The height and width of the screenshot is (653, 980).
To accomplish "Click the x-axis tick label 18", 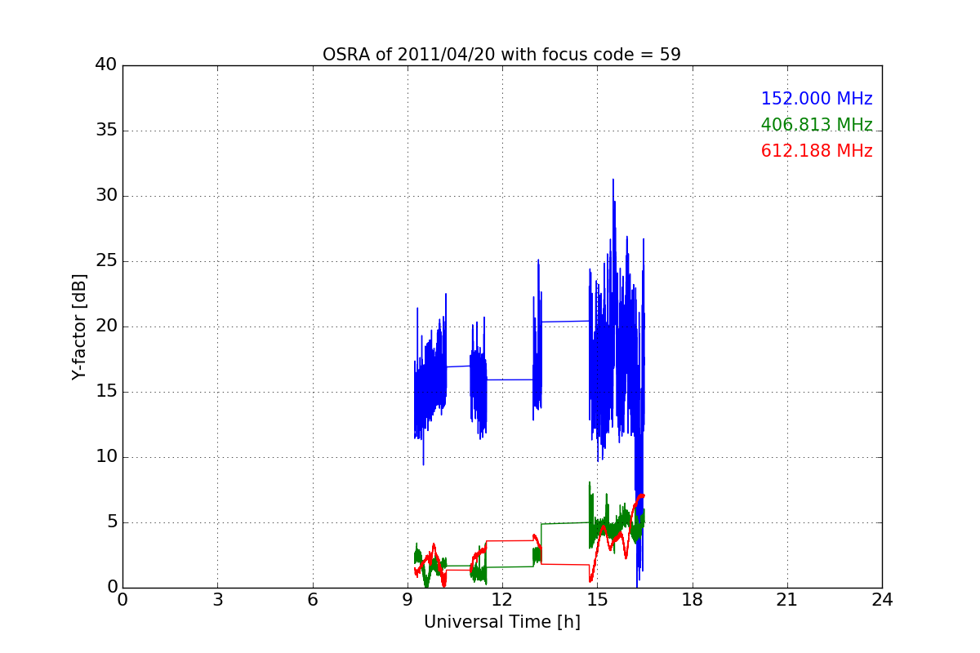I will tap(693, 600).
